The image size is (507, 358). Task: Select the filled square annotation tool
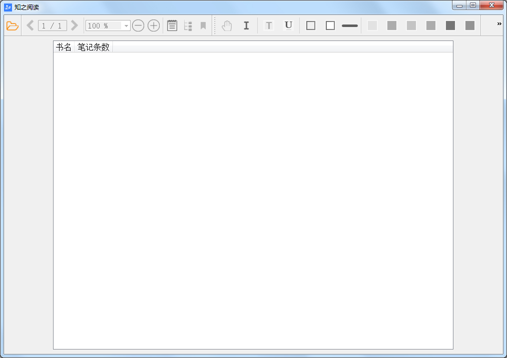329,25
